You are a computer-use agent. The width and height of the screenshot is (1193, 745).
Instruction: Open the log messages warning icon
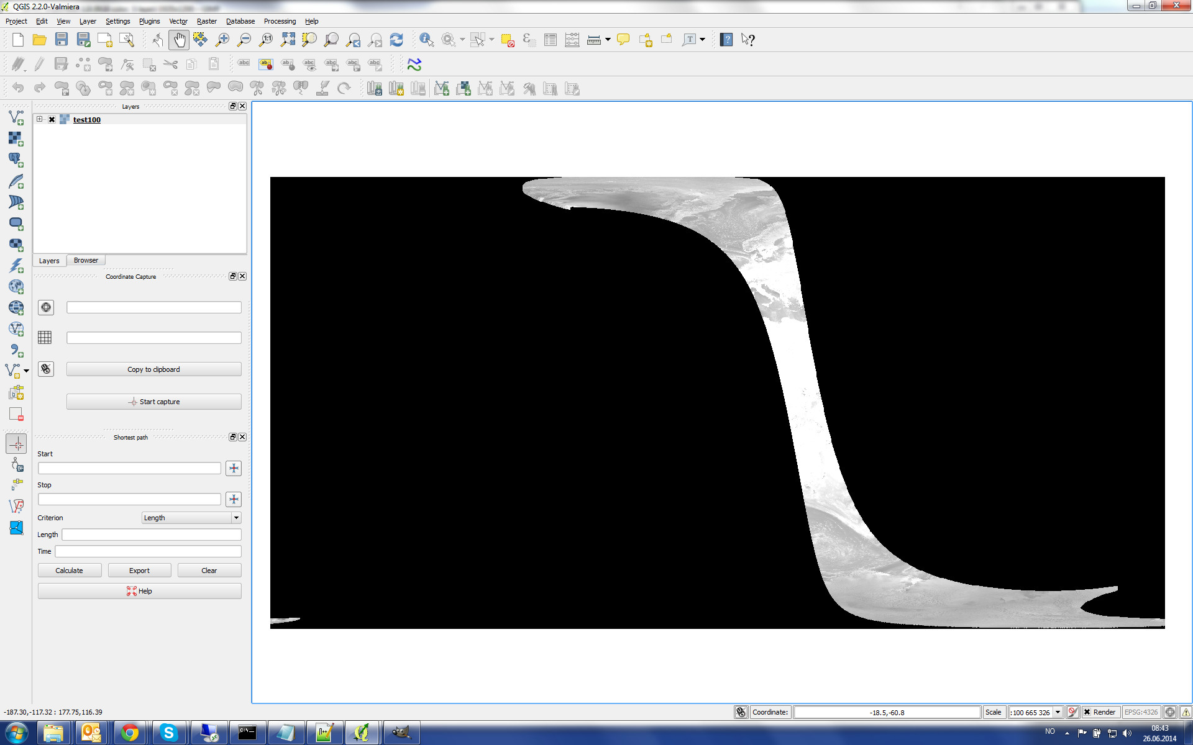click(x=1186, y=712)
